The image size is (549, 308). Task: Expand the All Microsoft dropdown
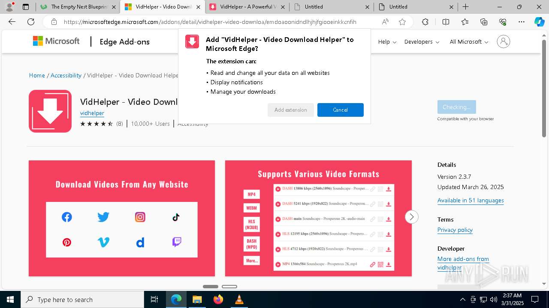pos(469,41)
